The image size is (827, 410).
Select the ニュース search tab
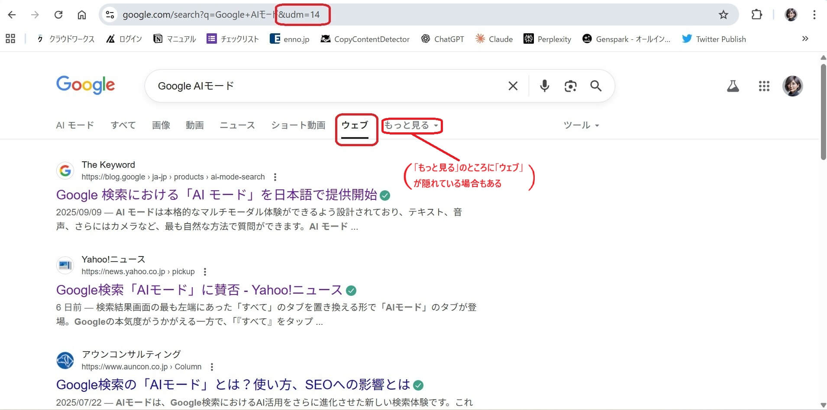click(237, 125)
